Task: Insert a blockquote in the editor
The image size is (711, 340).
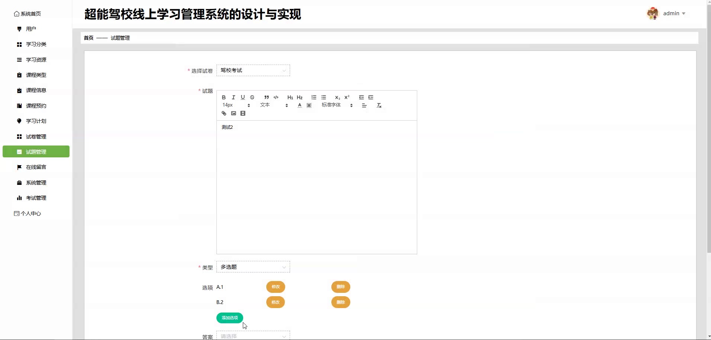Action: click(x=266, y=97)
